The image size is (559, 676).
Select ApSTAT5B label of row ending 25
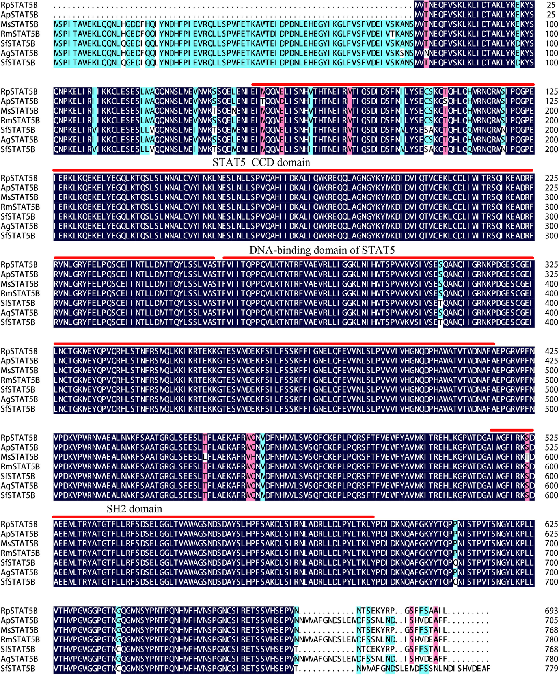tap(19, 15)
